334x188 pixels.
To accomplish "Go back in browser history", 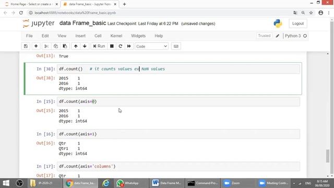I will [x=5, y=13].
